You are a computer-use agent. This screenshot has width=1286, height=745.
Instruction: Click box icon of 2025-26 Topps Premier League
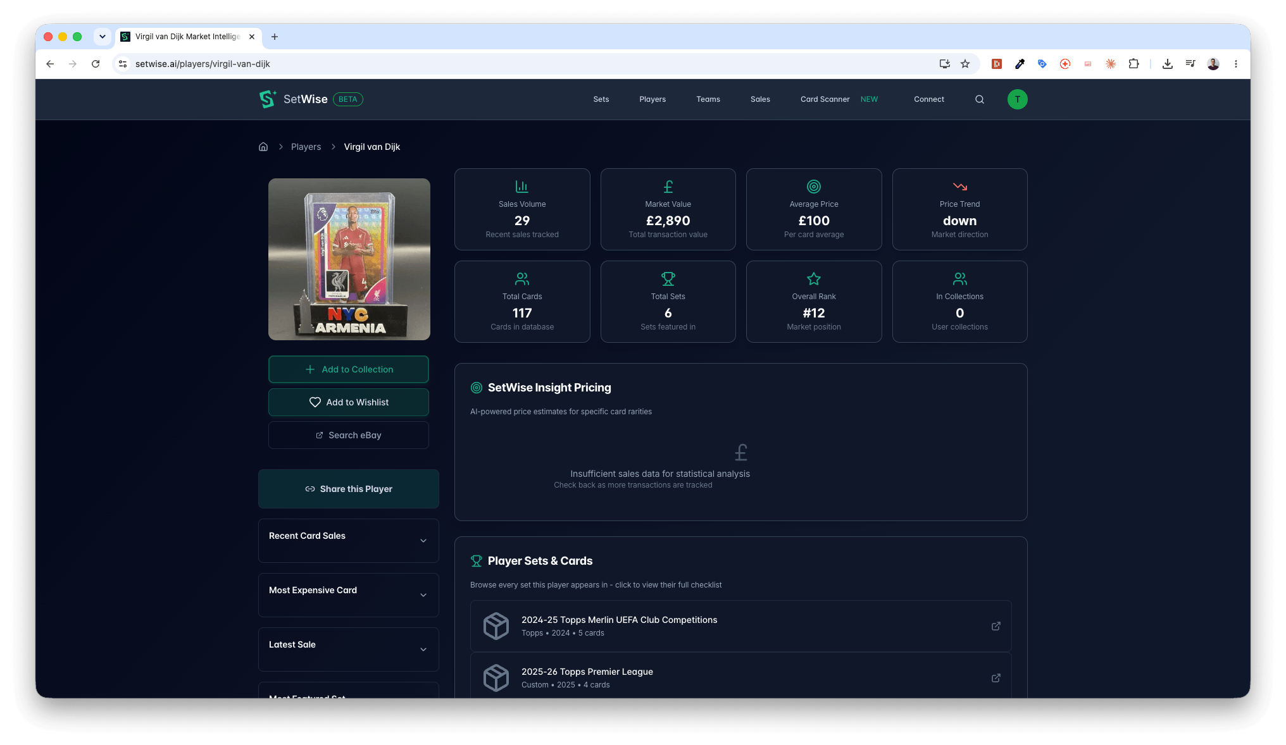click(x=496, y=678)
